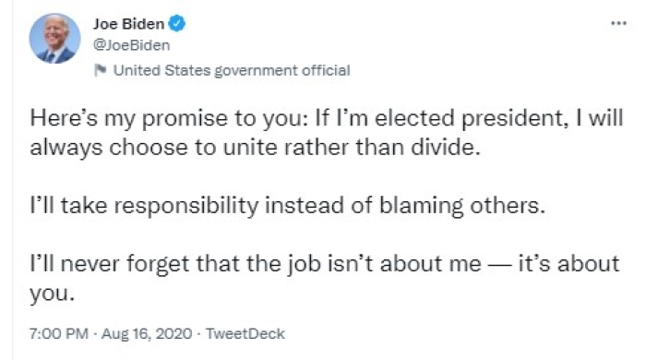Click the flag icon beside government label

coord(100,70)
